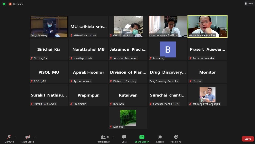Open the Reactions emoji menu
Viewport: 255px width, 144px height.
pyautogui.click(x=176, y=137)
